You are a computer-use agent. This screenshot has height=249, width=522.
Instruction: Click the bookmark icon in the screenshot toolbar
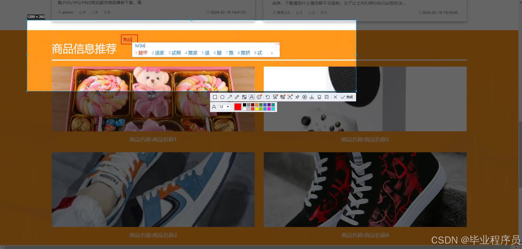[327, 97]
